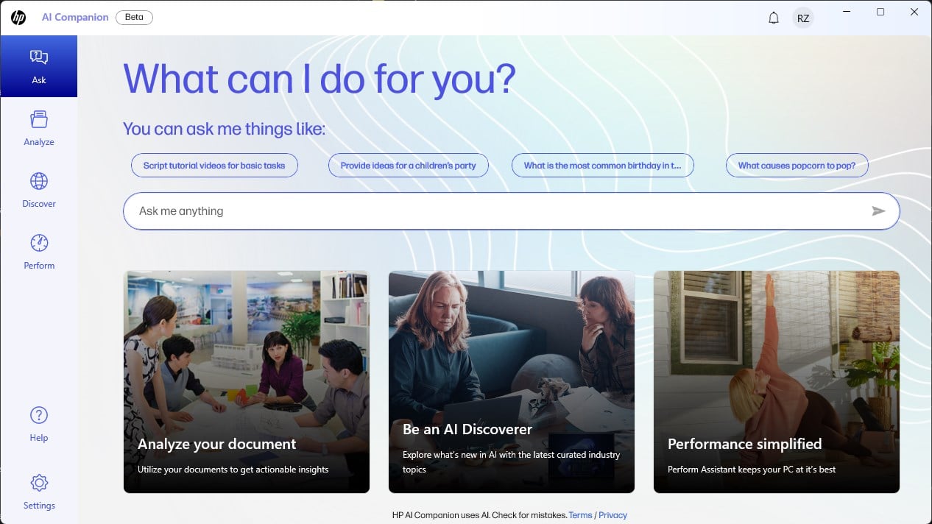
Task: Open the notifications bell
Action: pyautogui.click(x=774, y=18)
